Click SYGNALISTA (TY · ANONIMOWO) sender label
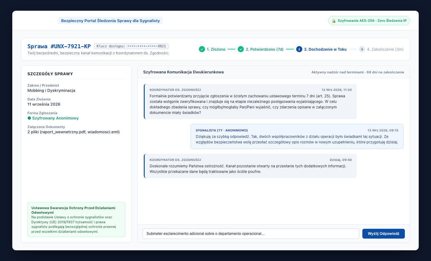 222,130
